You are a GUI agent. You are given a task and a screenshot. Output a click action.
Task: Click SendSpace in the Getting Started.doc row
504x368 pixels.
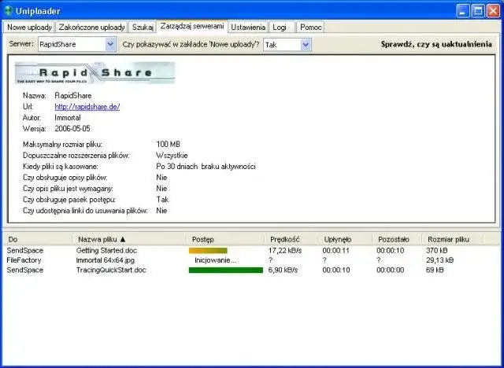point(24,251)
